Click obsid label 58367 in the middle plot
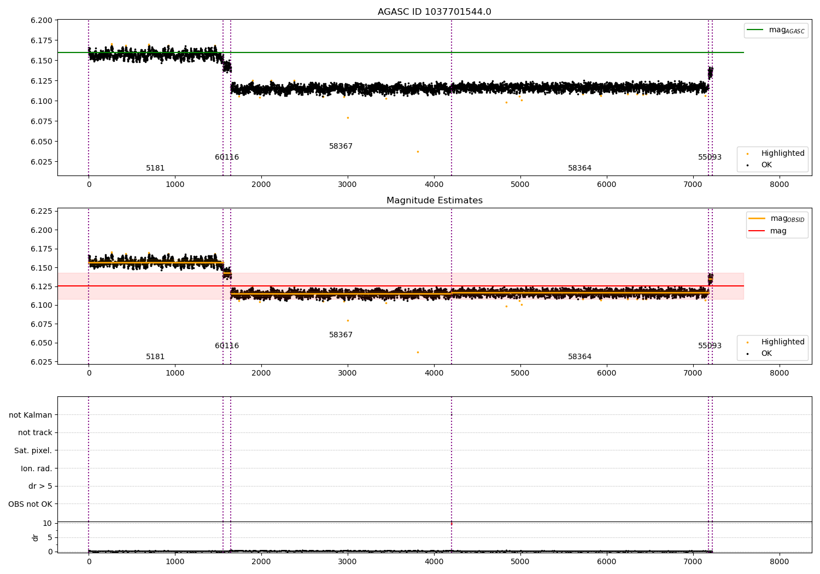820x574 pixels. coord(341,335)
